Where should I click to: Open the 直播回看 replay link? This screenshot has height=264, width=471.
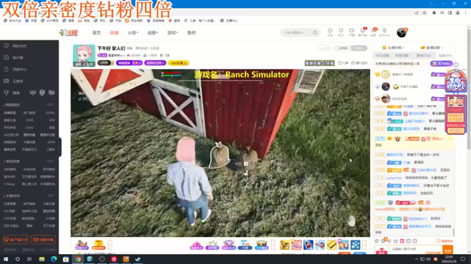coord(432,48)
